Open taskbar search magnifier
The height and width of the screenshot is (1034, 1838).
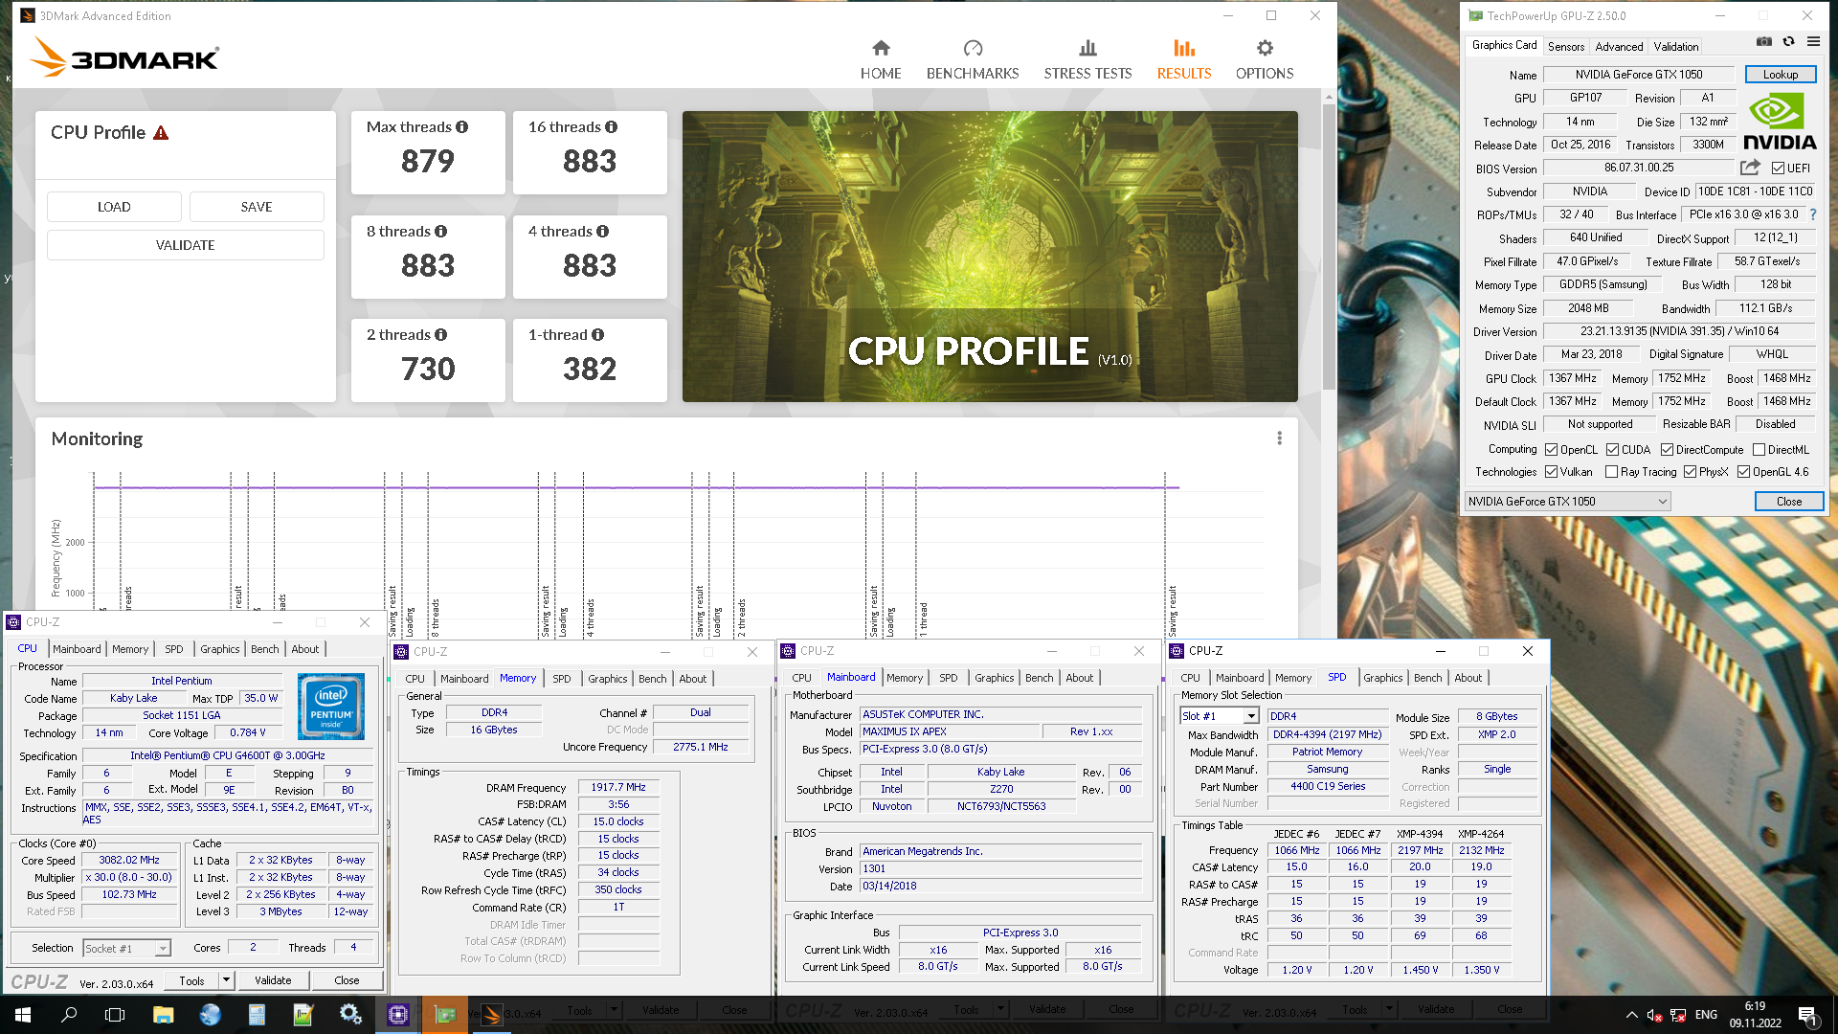tap(69, 1014)
